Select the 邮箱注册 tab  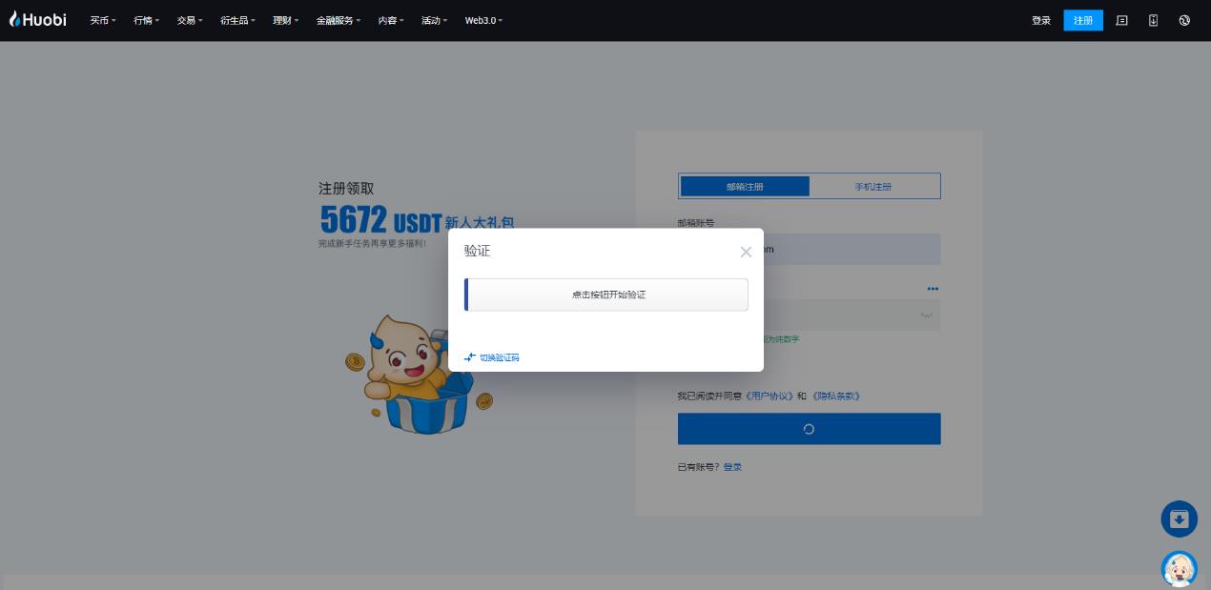coord(745,186)
